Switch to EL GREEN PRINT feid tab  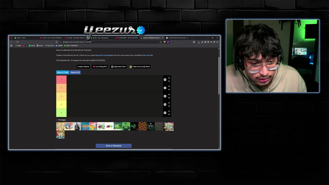tap(177, 38)
